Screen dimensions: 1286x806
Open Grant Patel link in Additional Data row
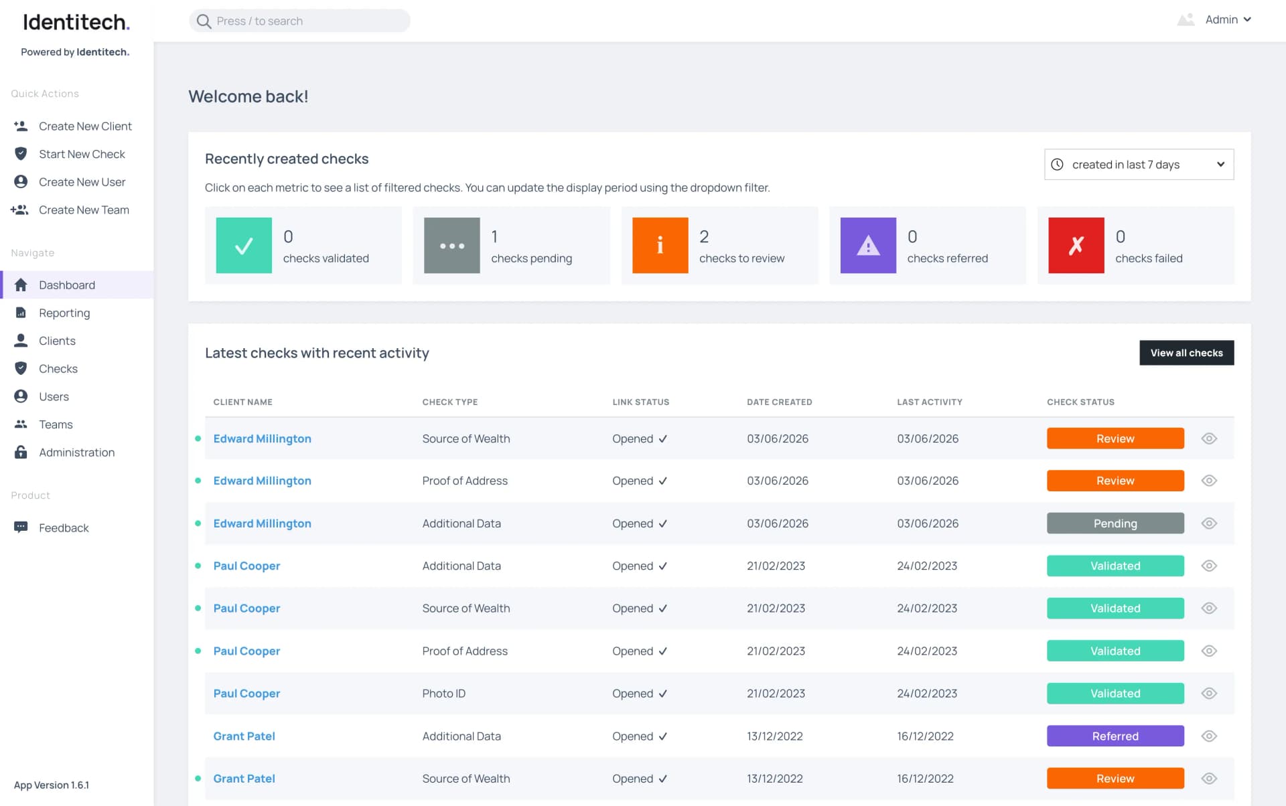click(x=244, y=736)
